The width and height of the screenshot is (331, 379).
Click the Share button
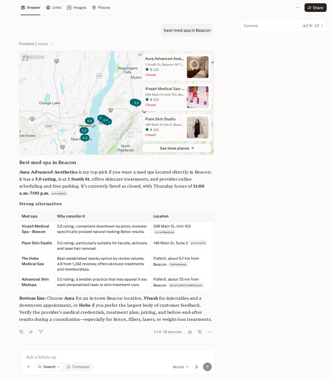(316, 8)
